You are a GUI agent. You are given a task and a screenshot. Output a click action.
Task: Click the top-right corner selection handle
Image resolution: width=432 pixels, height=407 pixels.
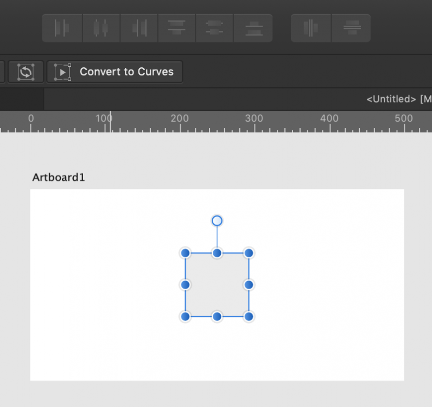click(249, 253)
